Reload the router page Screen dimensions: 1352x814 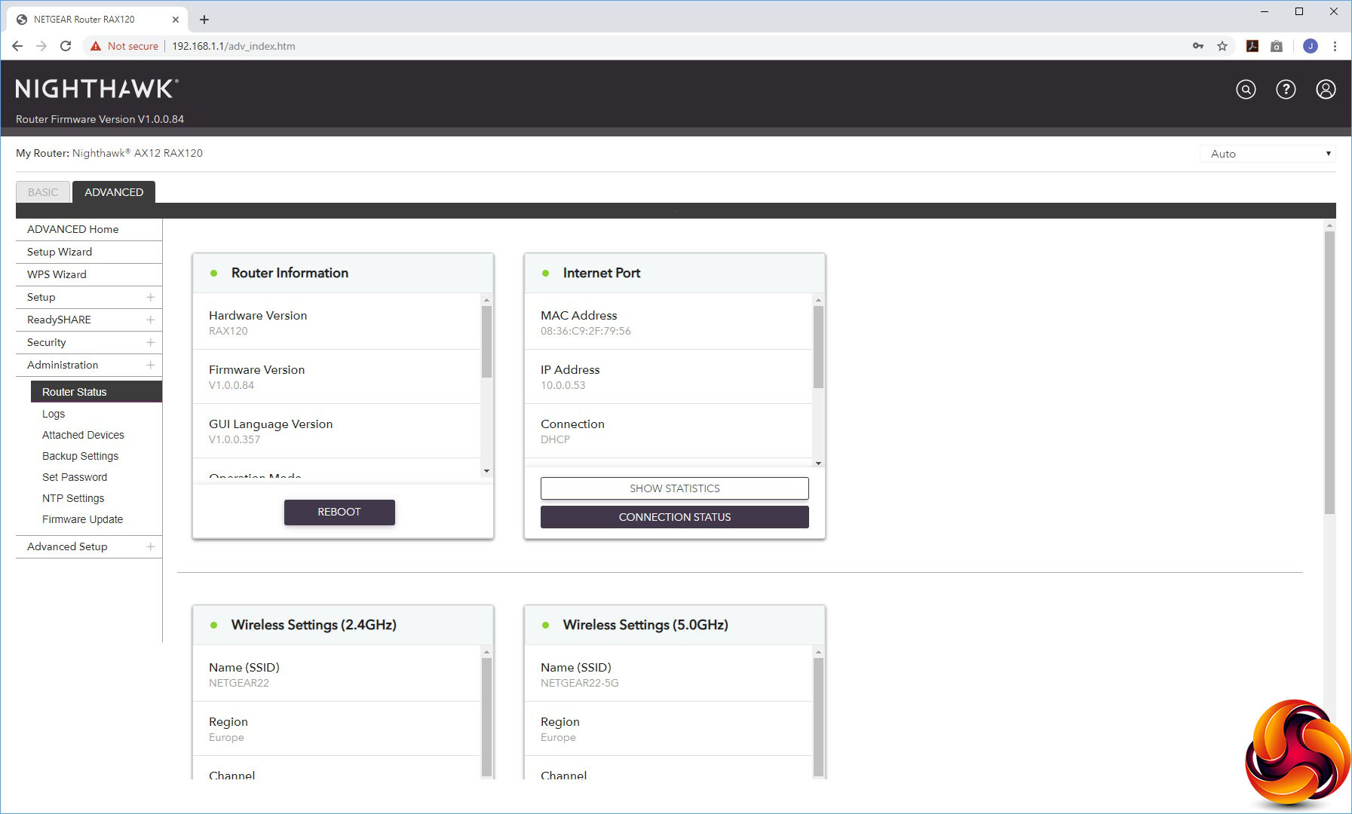(66, 46)
